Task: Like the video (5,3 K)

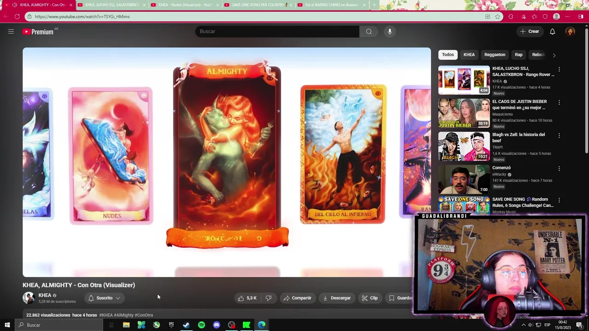Action: coord(247,298)
